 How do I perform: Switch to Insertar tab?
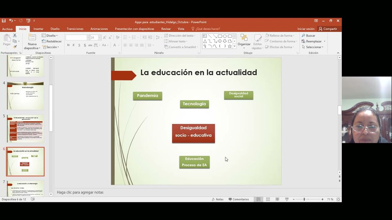point(38,29)
